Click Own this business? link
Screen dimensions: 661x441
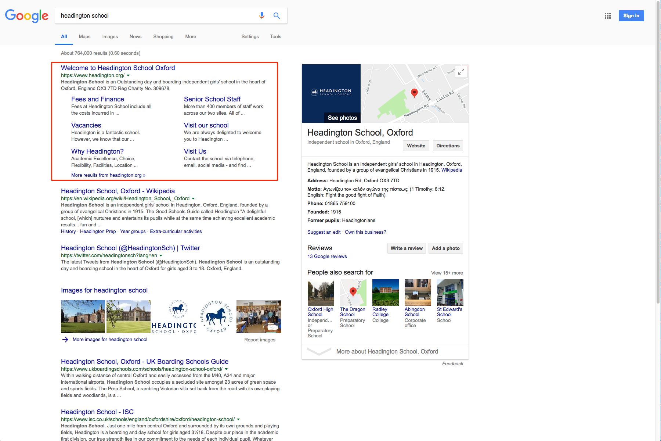pyautogui.click(x=365, y=232)
